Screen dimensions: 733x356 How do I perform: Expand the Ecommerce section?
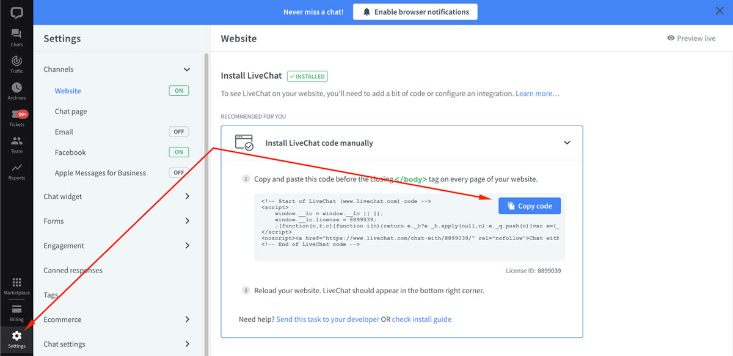click(x=187, y=319)
